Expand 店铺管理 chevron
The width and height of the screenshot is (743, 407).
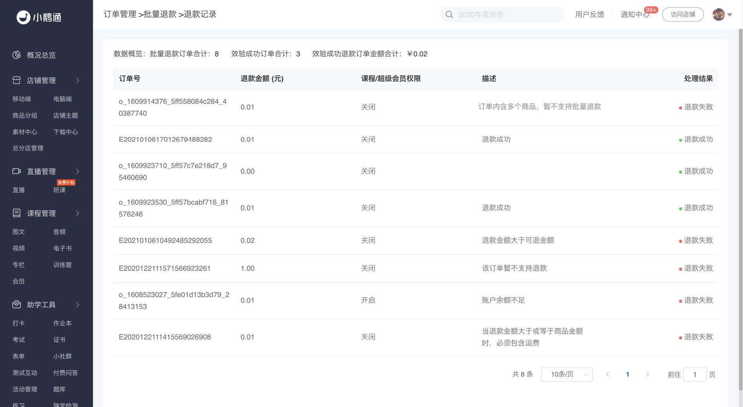pos(78,80)
